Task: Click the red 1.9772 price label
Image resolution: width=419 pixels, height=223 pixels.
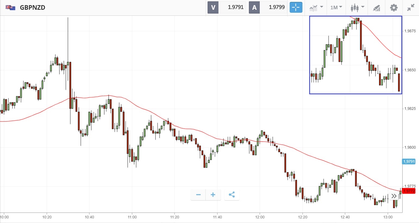Action: coord(409,191)
